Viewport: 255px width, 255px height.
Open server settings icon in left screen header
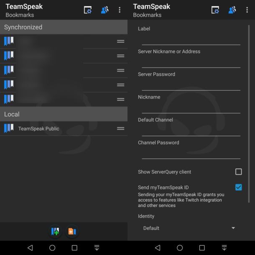click(88, 10)
